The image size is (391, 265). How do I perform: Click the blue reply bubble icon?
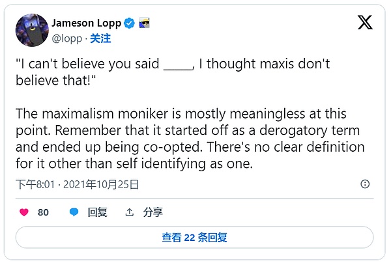tap(74, 212)
